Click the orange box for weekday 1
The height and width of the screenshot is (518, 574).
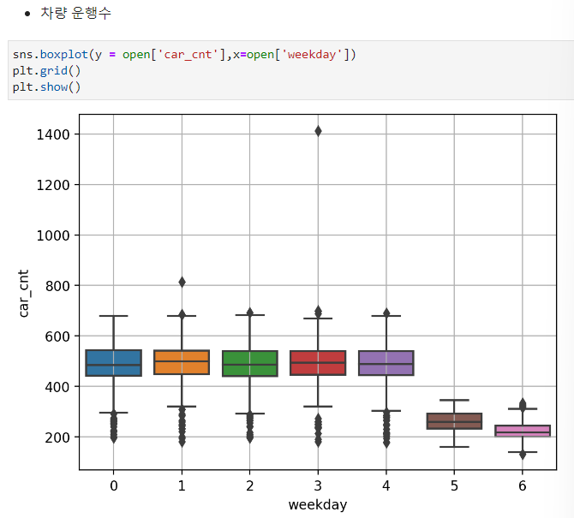tap(182, 362)
